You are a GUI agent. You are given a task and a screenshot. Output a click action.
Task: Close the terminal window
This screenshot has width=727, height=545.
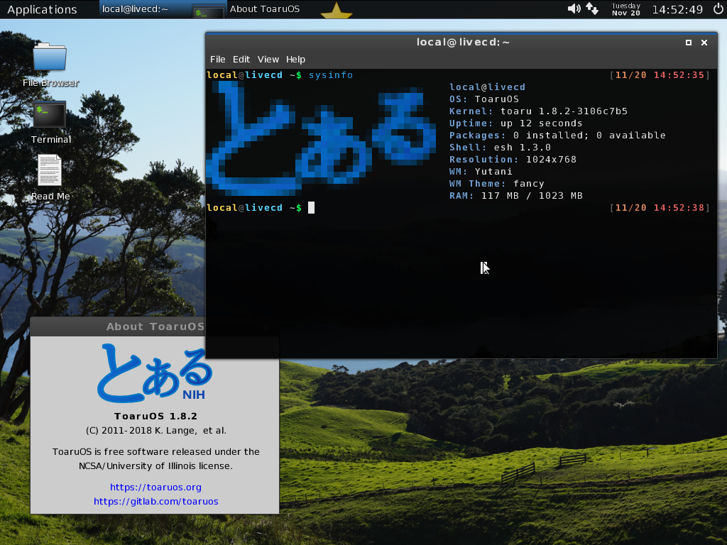[x=704, y=43]
